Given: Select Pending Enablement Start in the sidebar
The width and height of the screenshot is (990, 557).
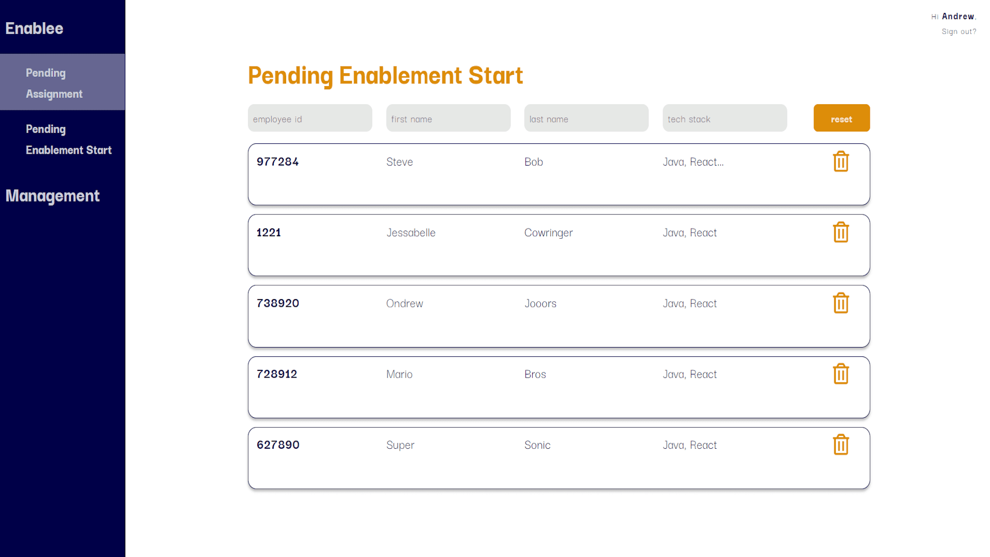Looking at the screenshot, I should point(69,139).
